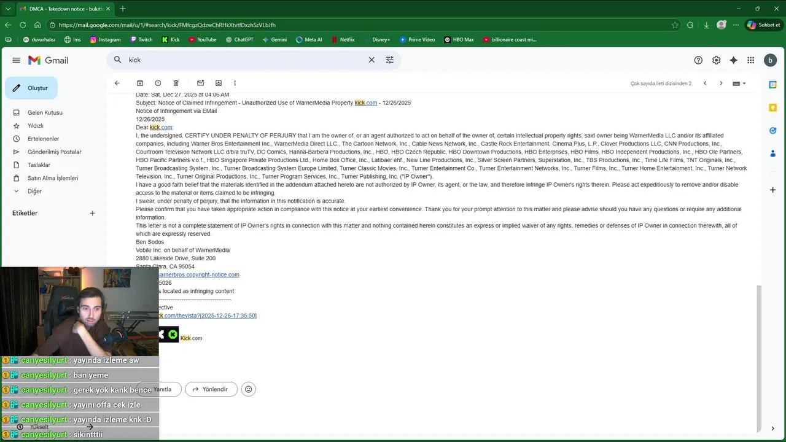
Task: Go to the browser home page
Action: click(37, 25)
